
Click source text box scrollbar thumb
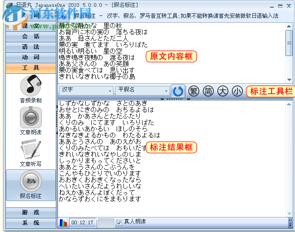pyautogui.click(x=289, y=43)
